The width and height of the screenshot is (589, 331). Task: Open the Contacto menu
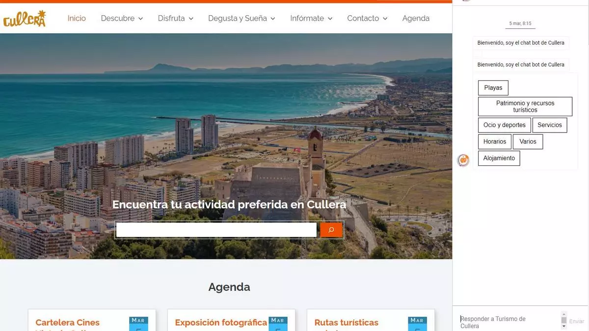click(x=367, y=18)
